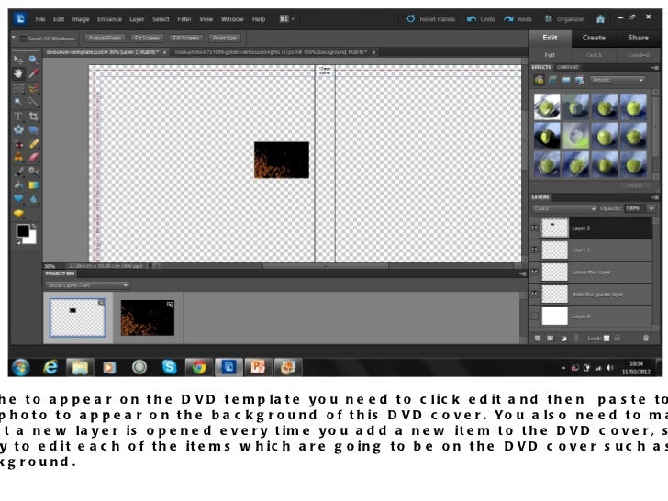668x501 pixels.
Task: Select the Brush tool
Action: tap(18, 172)
